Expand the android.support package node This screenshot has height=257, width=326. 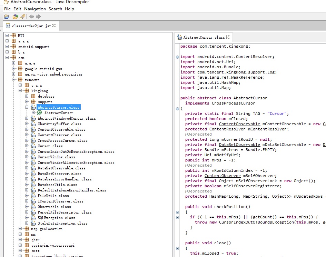pyautogui.click(x=7, y=46)
